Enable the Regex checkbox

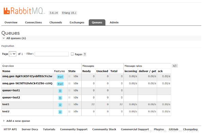coord(72,54)
